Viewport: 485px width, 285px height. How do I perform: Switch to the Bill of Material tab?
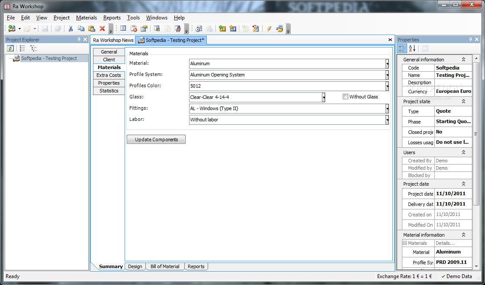click(x=165, y=266)
